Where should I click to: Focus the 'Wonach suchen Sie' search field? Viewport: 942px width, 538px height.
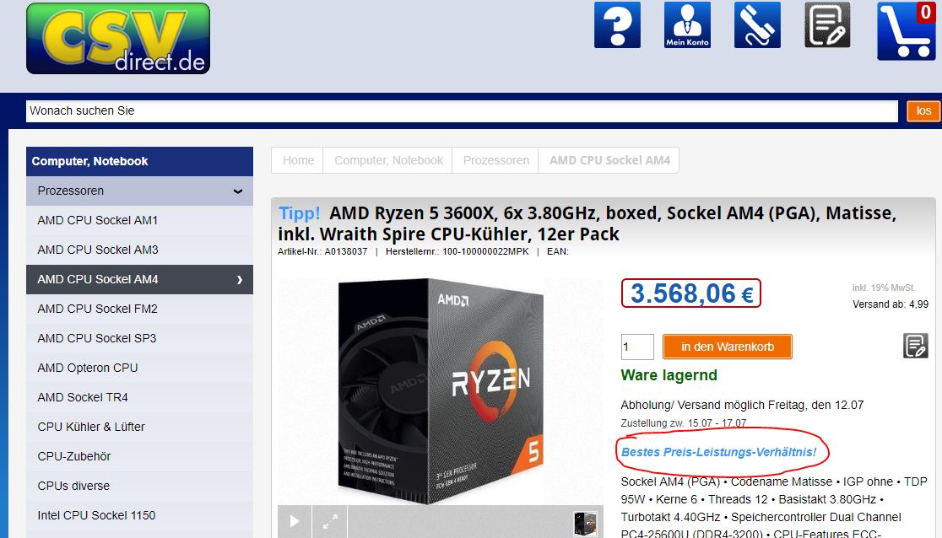pyautogui.click(x=462, y=111)
